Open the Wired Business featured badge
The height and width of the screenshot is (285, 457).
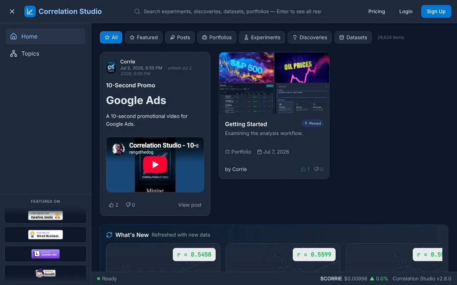(x=45, y=234)
